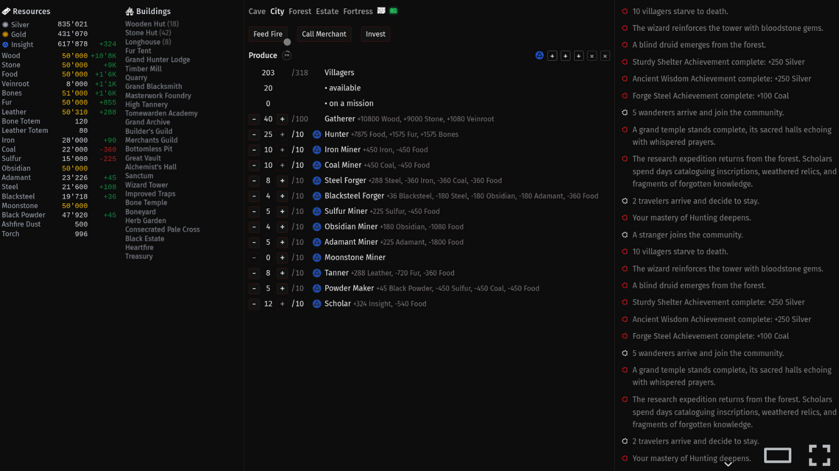Click the blue icon beside Moonstone Miner

[317, 258]
